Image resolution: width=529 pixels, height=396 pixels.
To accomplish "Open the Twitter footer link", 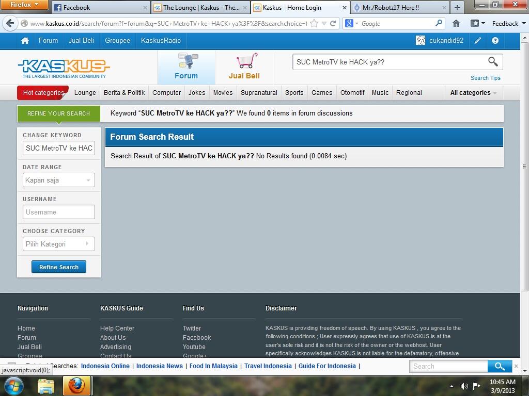I will tap(192, 328).
